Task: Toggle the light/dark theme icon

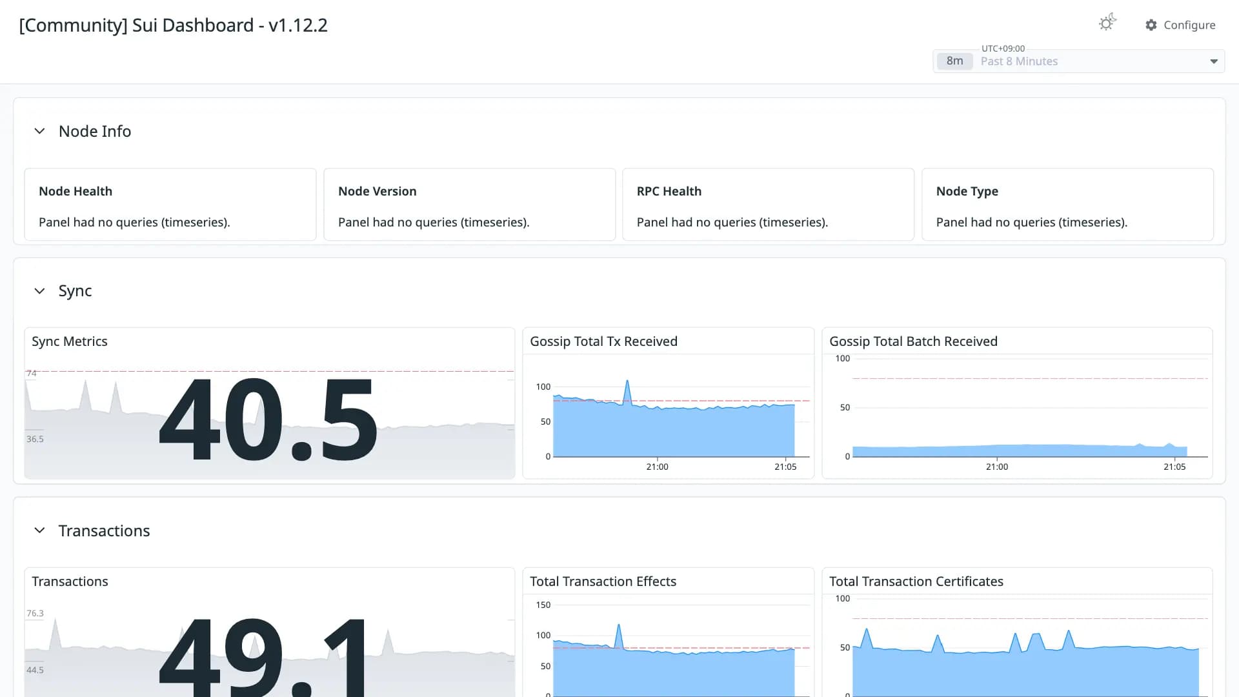Action: tap(1107, 23)
